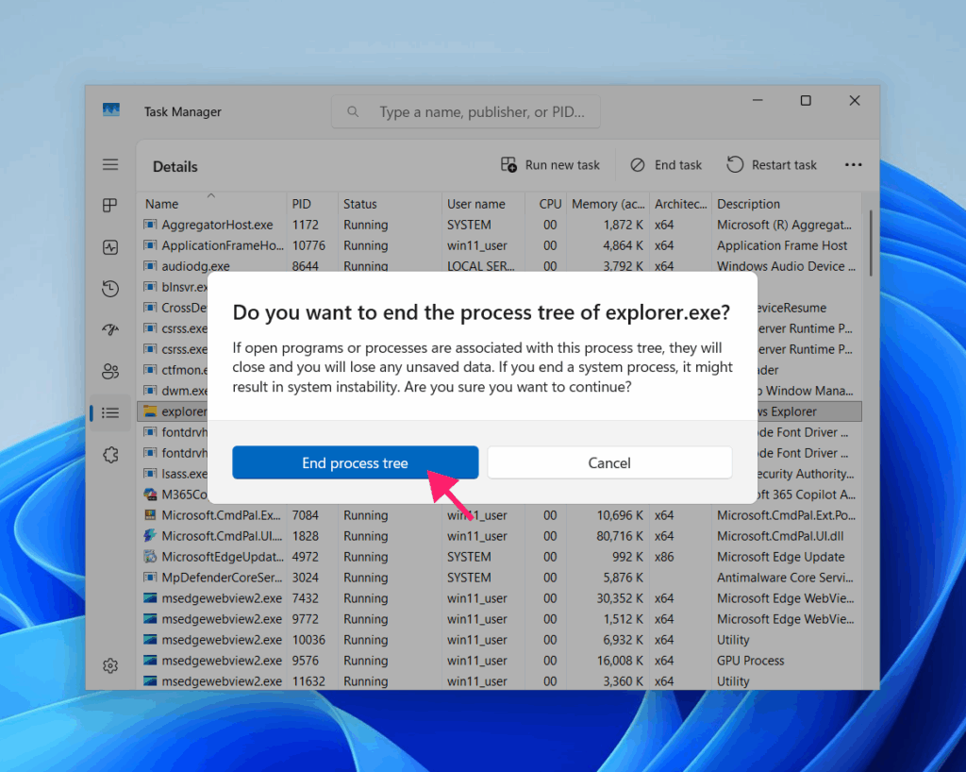Open the Services puzzle icon in sidebar
This screenshot has width=966, height=772.
[110, 455]
